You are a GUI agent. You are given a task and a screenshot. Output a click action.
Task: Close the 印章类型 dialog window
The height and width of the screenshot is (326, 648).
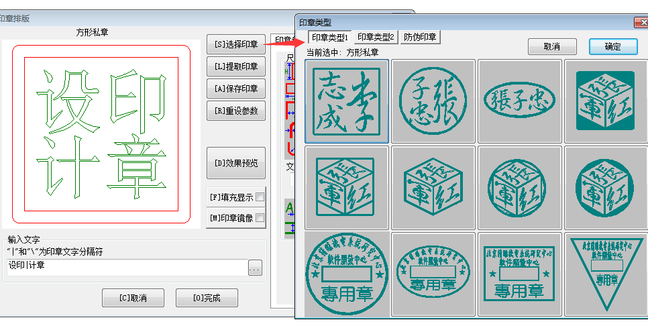[x=641, y=22]
